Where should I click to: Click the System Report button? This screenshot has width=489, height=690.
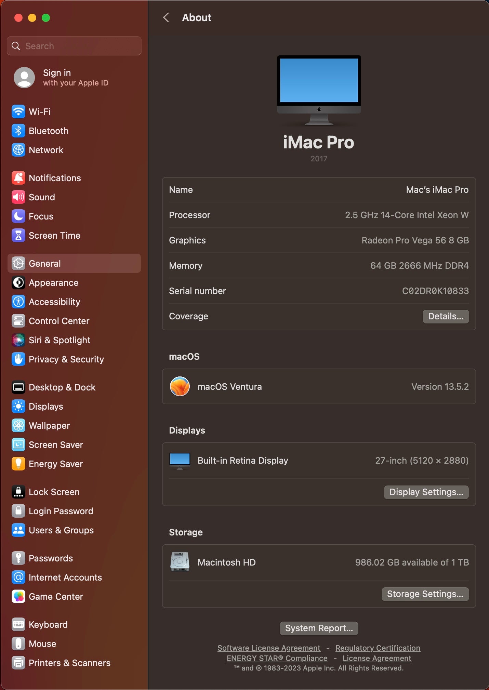tap(319, 628)
